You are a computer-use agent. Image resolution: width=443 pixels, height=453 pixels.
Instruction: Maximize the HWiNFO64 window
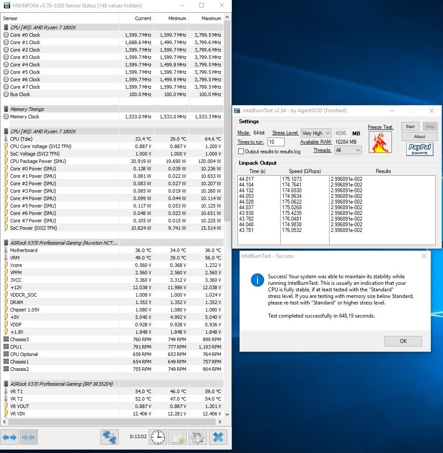[x=202, y=5]
